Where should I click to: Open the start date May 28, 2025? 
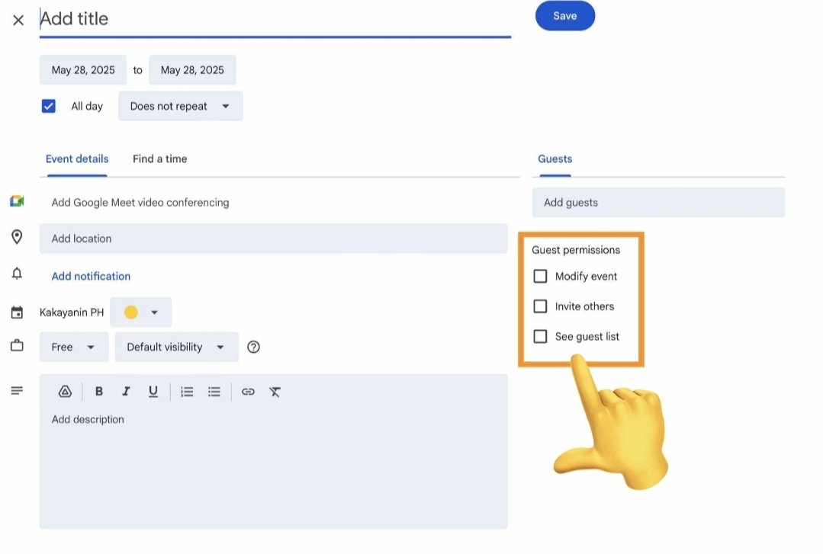(83, 70)
